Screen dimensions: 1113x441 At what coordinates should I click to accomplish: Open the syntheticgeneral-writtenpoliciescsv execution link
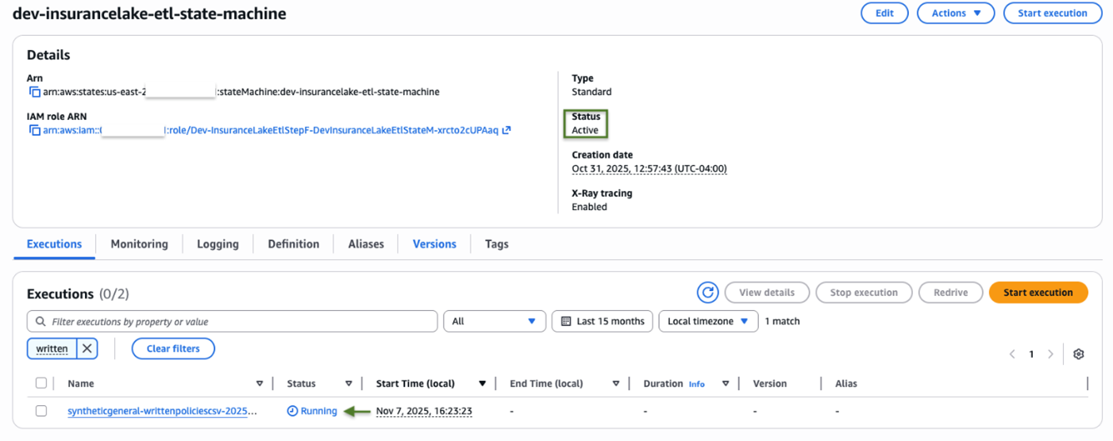(163, 412)
